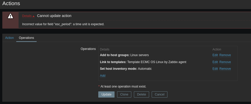251x104 pixels.
Task: Switch to the Action tab
Action: point(9,38)
